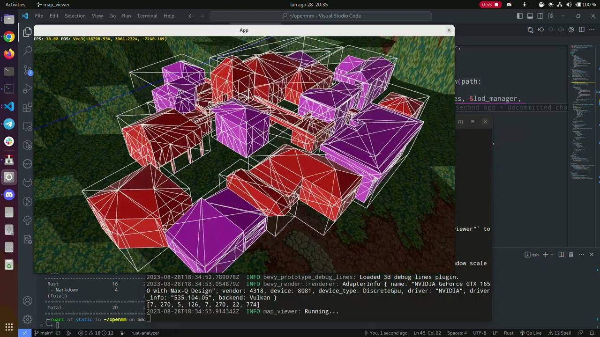The width and height of the screenshot is (600, 337).
Task: Open Slack from the dock
Action: click(x=9, y=141)
